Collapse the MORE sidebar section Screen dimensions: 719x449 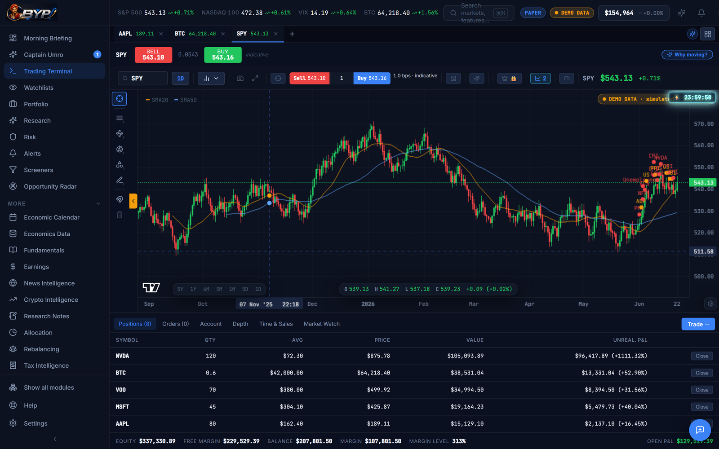[x=54, y=203]
